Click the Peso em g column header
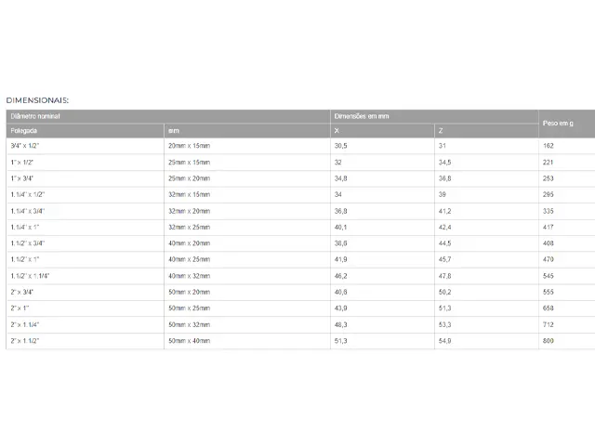The width and height of the screenshot is (595, 446). click(x=566, y=124)
